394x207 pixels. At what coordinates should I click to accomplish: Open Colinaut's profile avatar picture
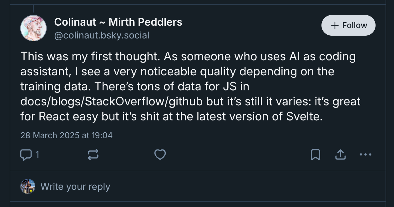[33, 28]
